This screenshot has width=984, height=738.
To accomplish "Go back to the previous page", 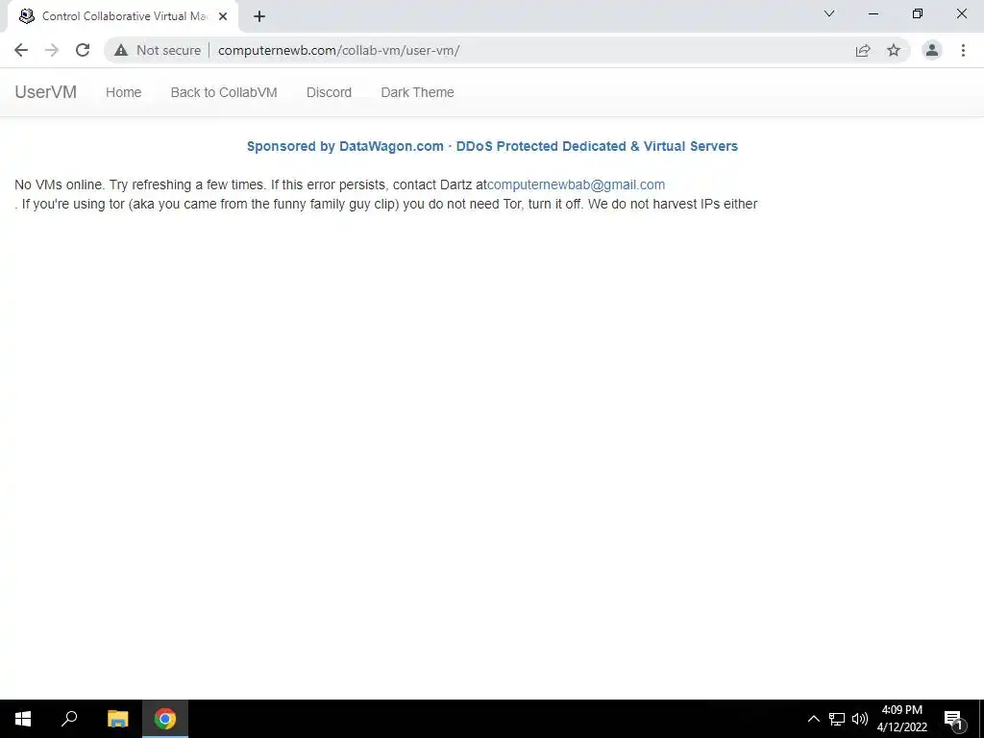I will point(21,50).
